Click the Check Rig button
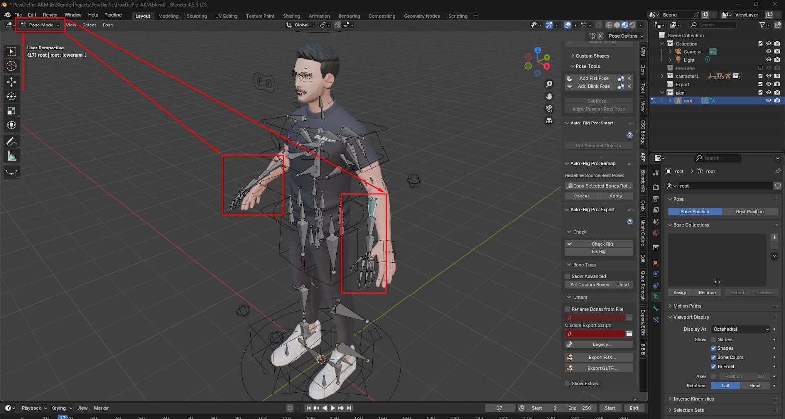The width and height of the screenshot is (785, 419). [x=599, y=244]
